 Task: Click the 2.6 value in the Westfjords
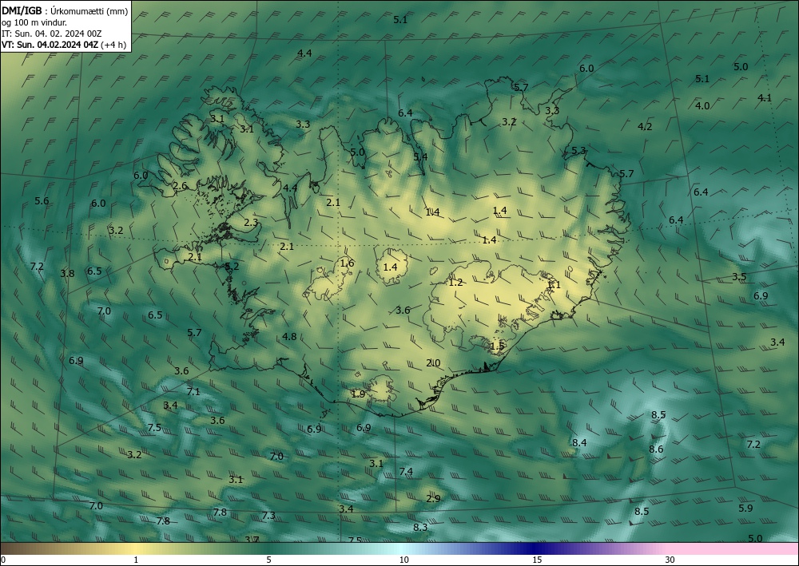[180, 186]
